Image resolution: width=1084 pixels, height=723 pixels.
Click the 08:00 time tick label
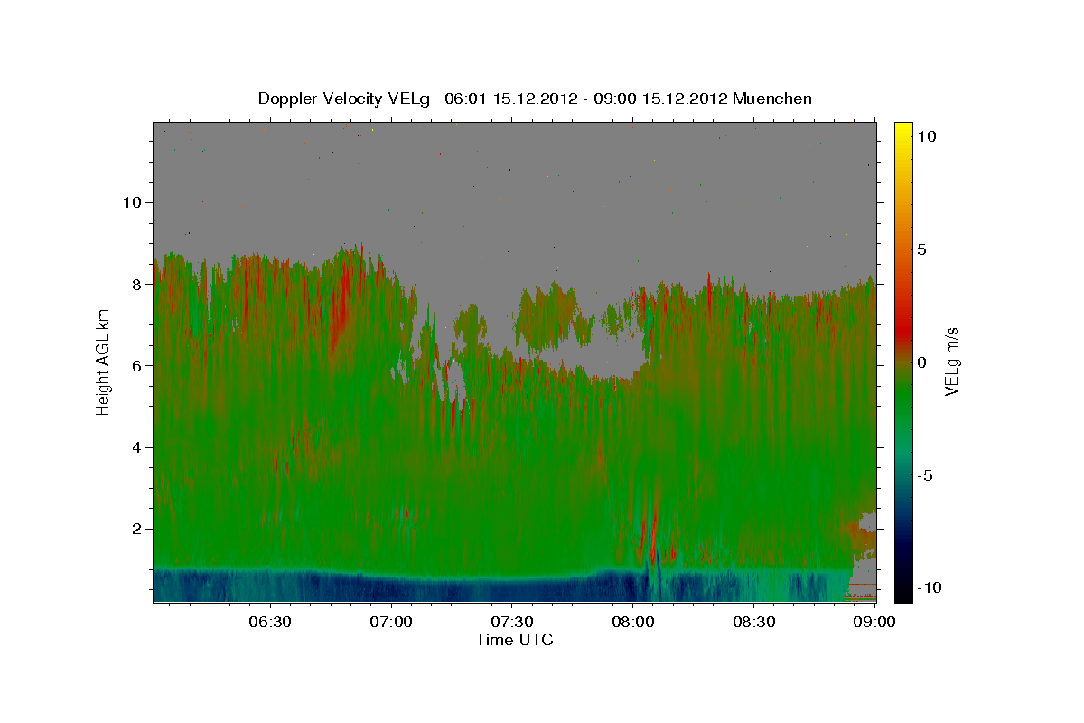click(633, 622)
